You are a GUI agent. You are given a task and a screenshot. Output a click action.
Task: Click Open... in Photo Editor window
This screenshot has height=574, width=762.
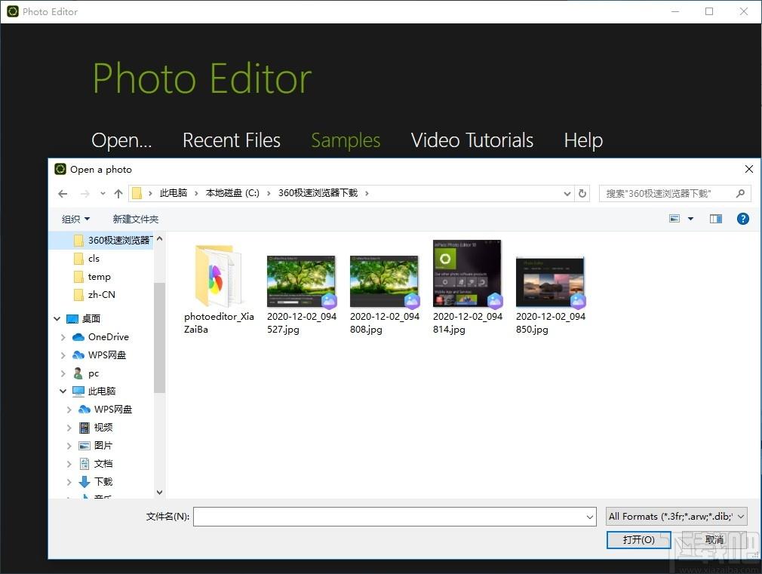click(121, 140)
